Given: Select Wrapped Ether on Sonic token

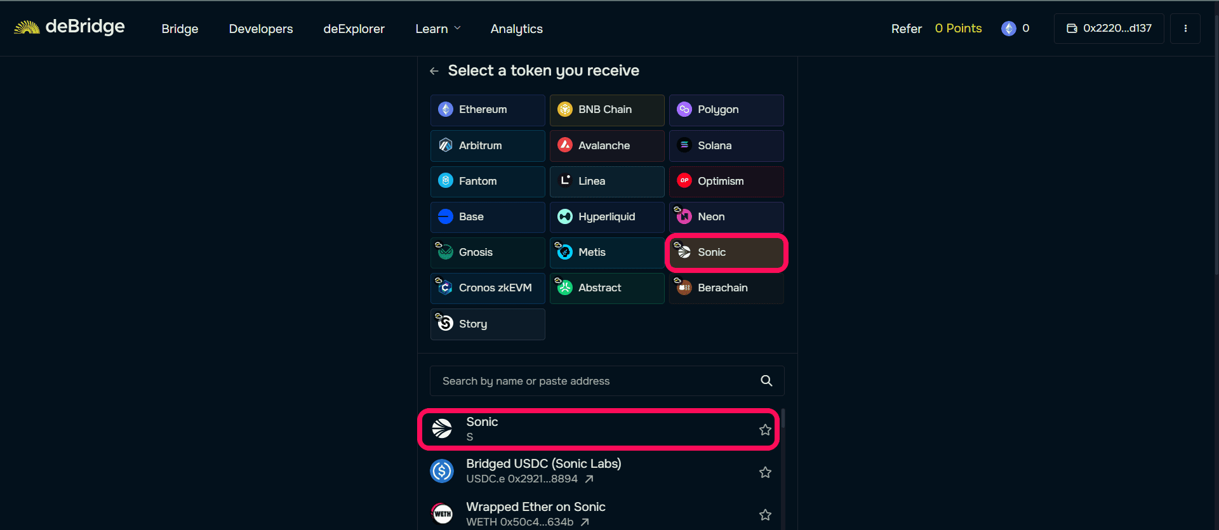Looking at the screenshot, I should click(599, 513).
